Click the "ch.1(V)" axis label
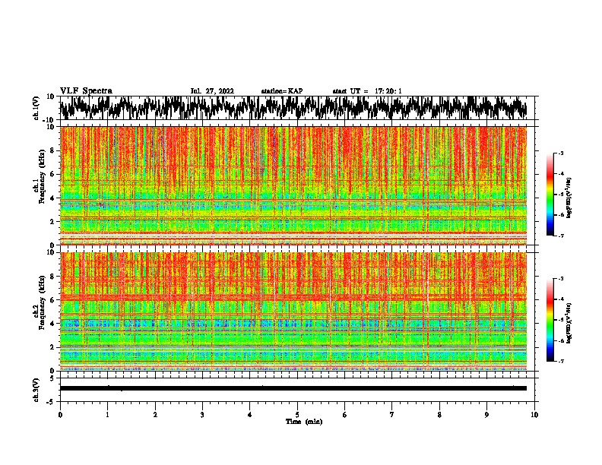Image resolution: width=602 pixels, height=465 pixels. 36,108
